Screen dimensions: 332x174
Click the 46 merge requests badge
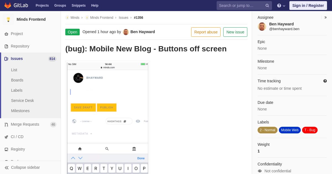pos(53,125)
